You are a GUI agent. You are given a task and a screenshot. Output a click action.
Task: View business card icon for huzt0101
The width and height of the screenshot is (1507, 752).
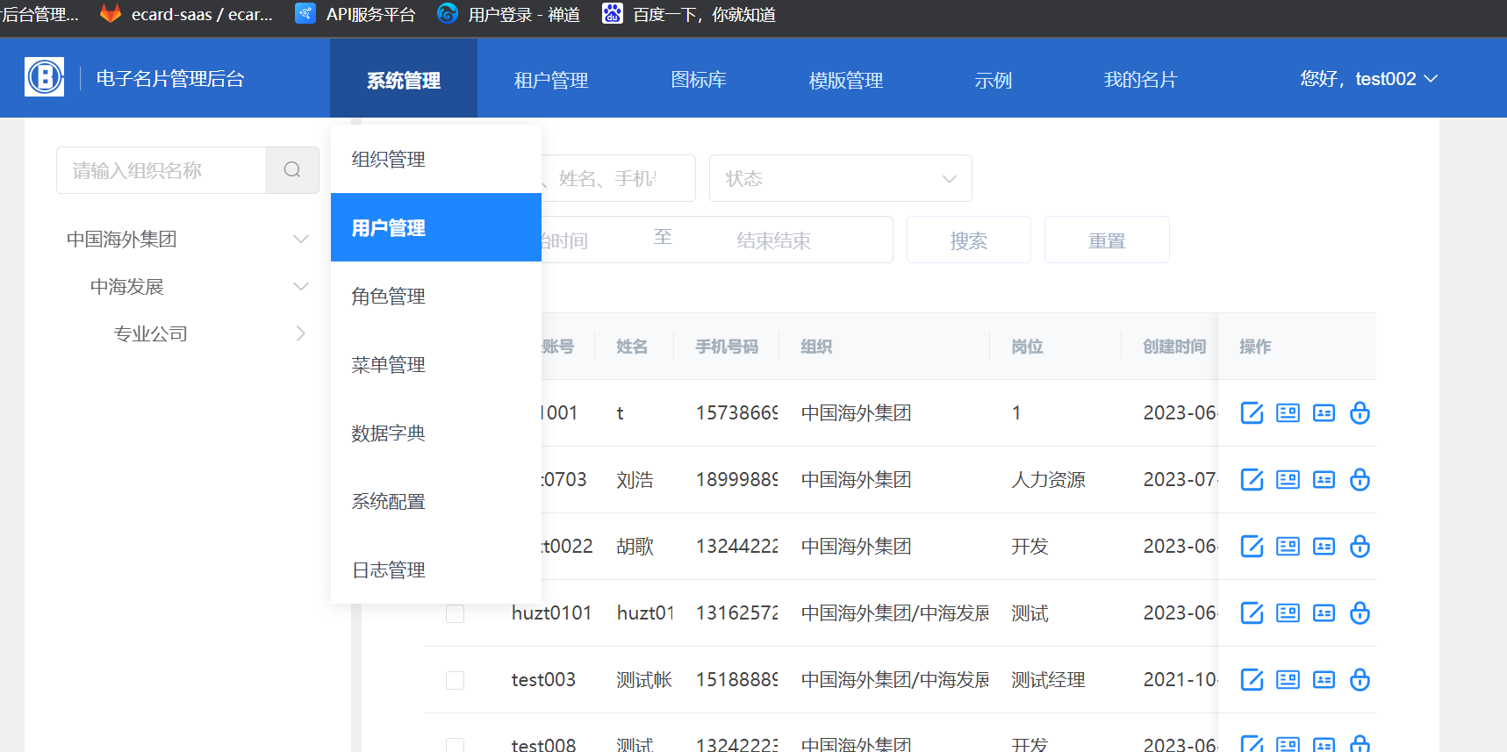tap(1324, 613)
